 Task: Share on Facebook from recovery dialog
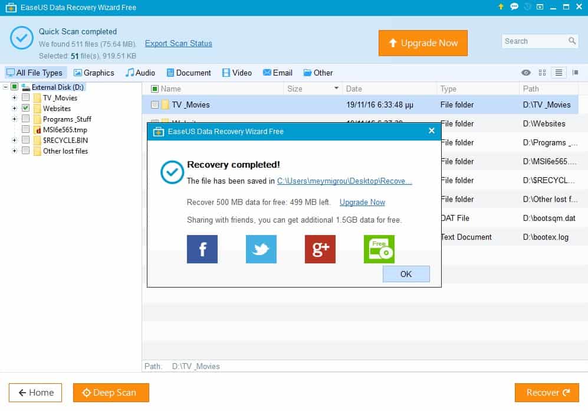[202, 249]
